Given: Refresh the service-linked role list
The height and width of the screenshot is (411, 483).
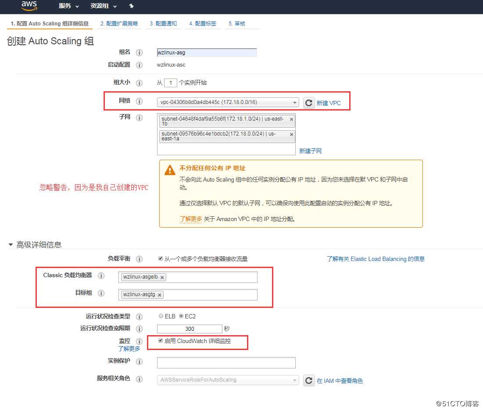Looking at the screenshot, I should pyautogui.click(x=309, y=380).
